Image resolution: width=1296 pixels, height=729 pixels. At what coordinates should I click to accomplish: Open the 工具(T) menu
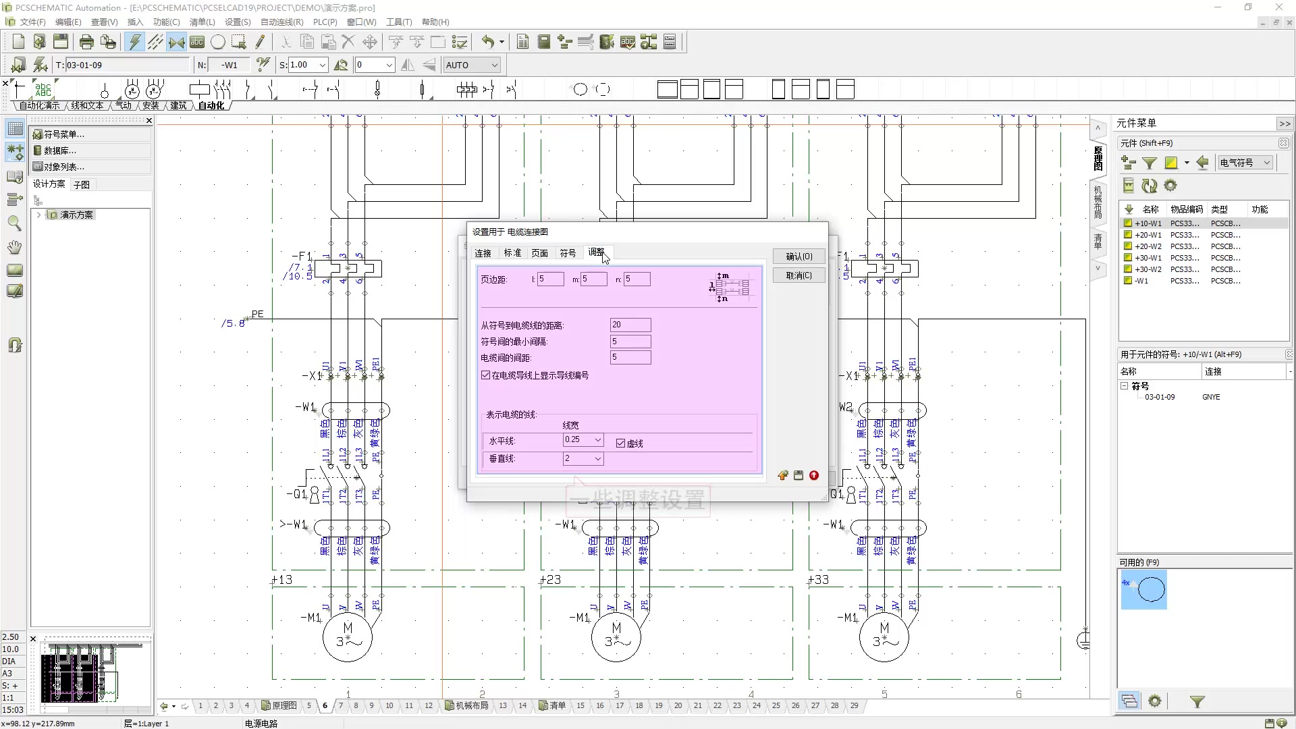pos(399,22)
